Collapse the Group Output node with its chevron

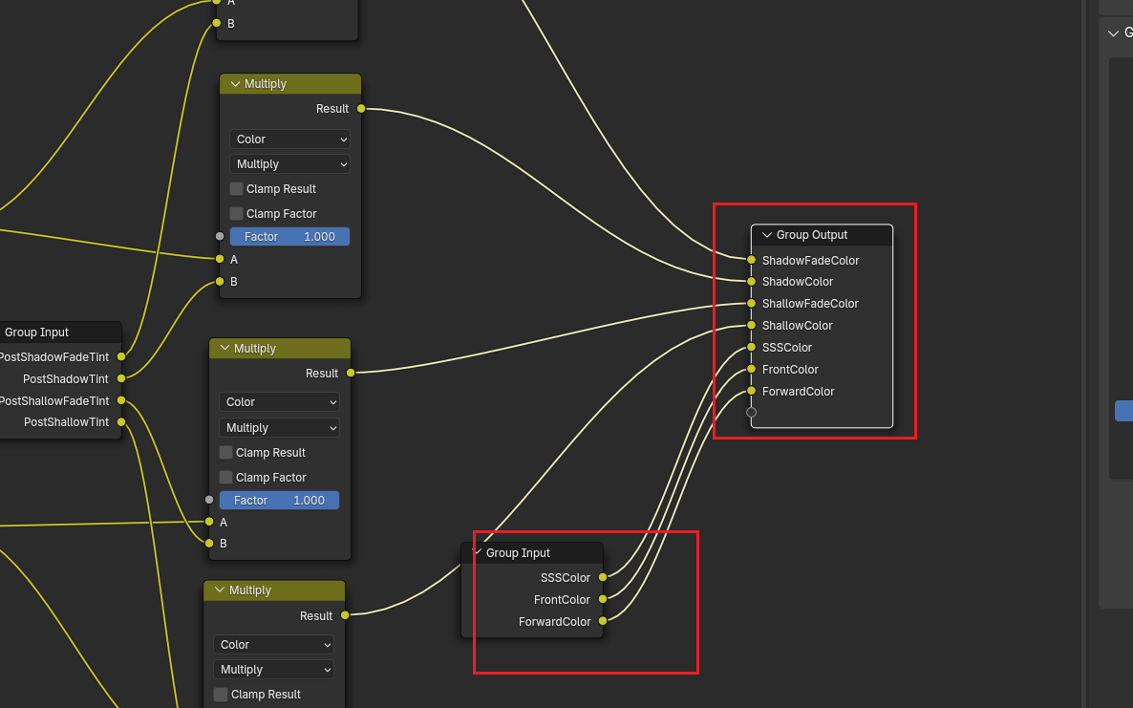(x=766, y=235)
